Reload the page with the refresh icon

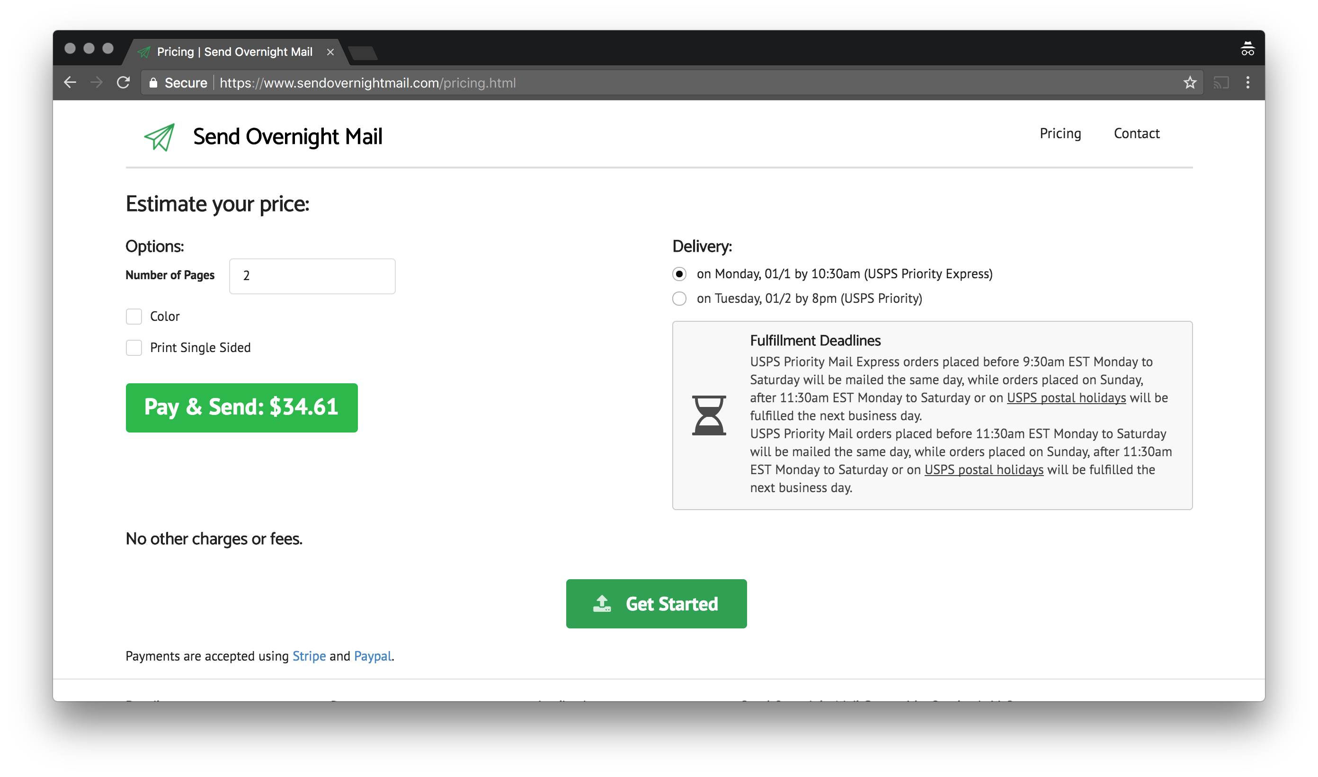(x=124, y=83)
